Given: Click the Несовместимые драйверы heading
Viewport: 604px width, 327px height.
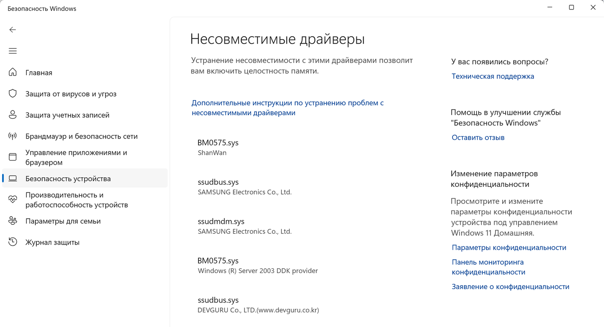Looking at the screenshot, I should (x=277, y=39).
